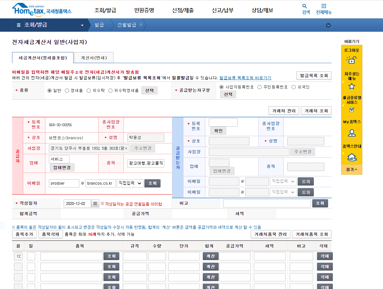Switch to the 계산서(면세) tab
Screen dimensions: 383x289
click(x=94, y=57)
